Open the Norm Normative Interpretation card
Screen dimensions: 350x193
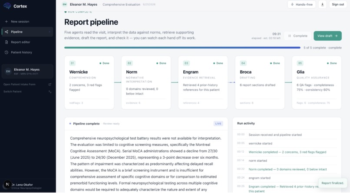[x=146, y=82]
